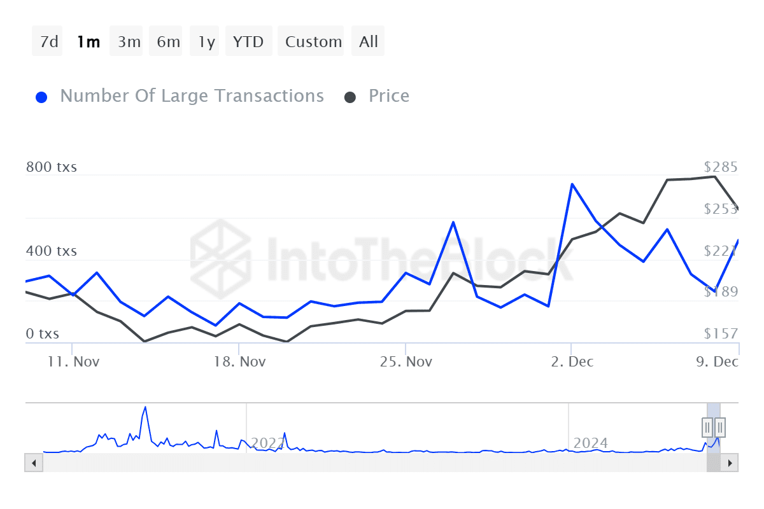This screenshot has height=509, width=764.
Task: Switch to the 1m time range
Action: pos(88,42)
